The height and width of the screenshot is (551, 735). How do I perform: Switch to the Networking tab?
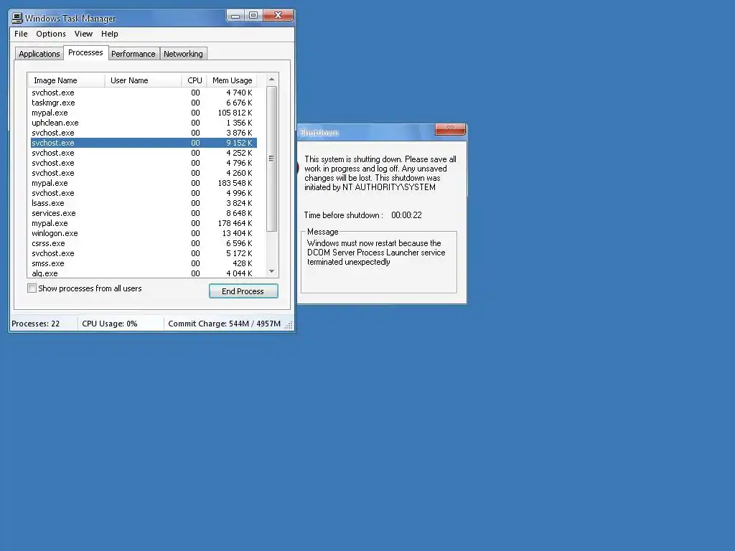183,54
